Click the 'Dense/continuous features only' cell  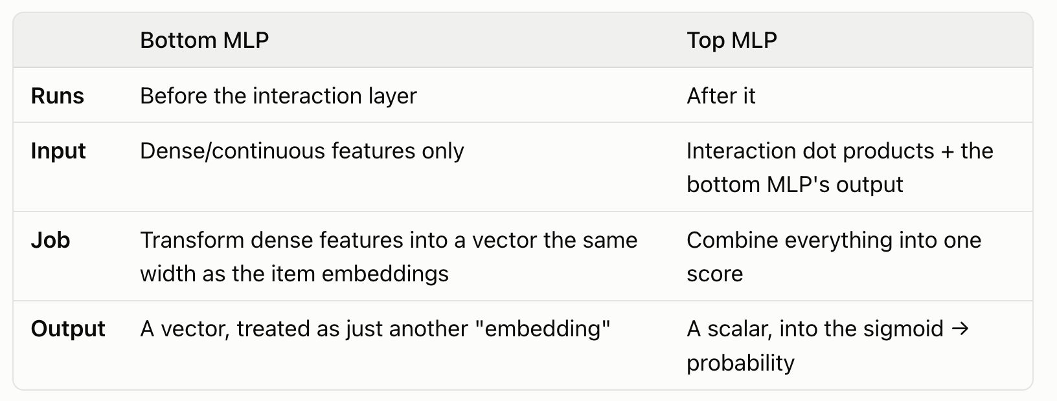pos(302,151)
